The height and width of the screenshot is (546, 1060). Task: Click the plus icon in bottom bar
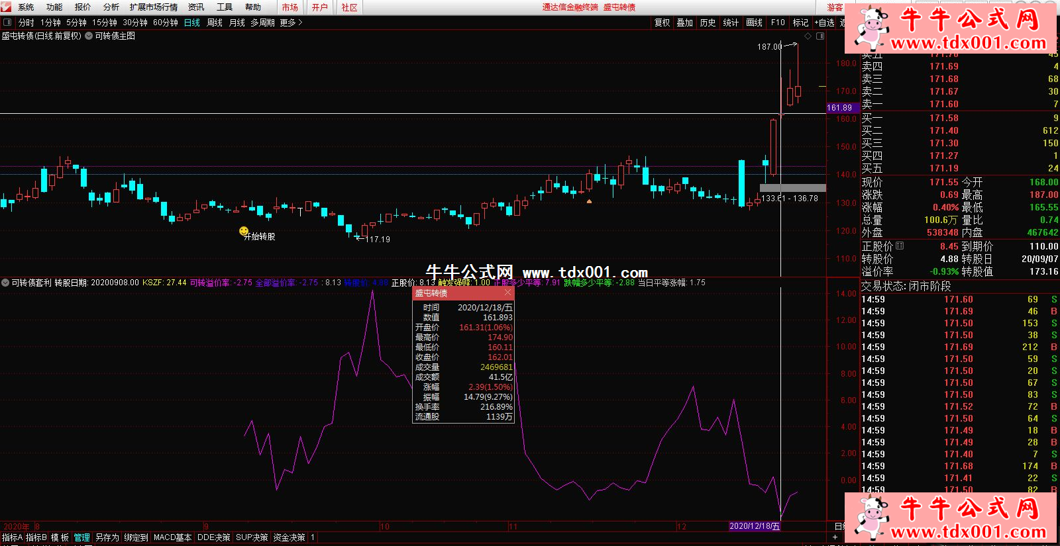(x=835, y=537)
